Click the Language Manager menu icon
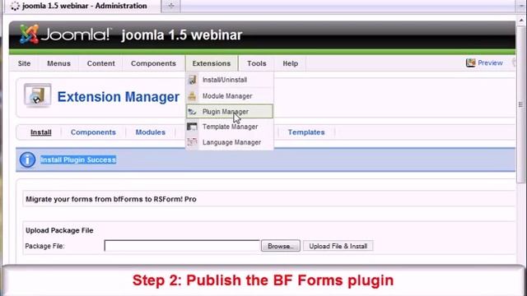This screenshot has height=296, width=527. 192,142
